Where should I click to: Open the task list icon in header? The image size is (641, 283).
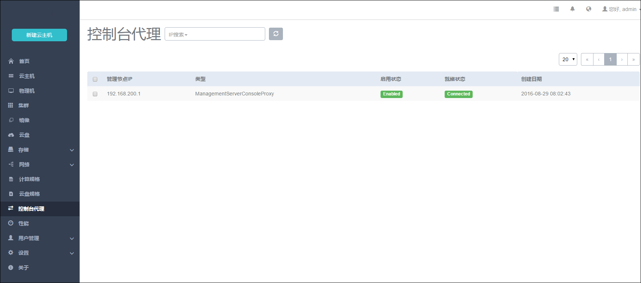click(x=556, y=9)
